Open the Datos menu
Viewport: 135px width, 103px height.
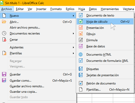coord(93,9)
